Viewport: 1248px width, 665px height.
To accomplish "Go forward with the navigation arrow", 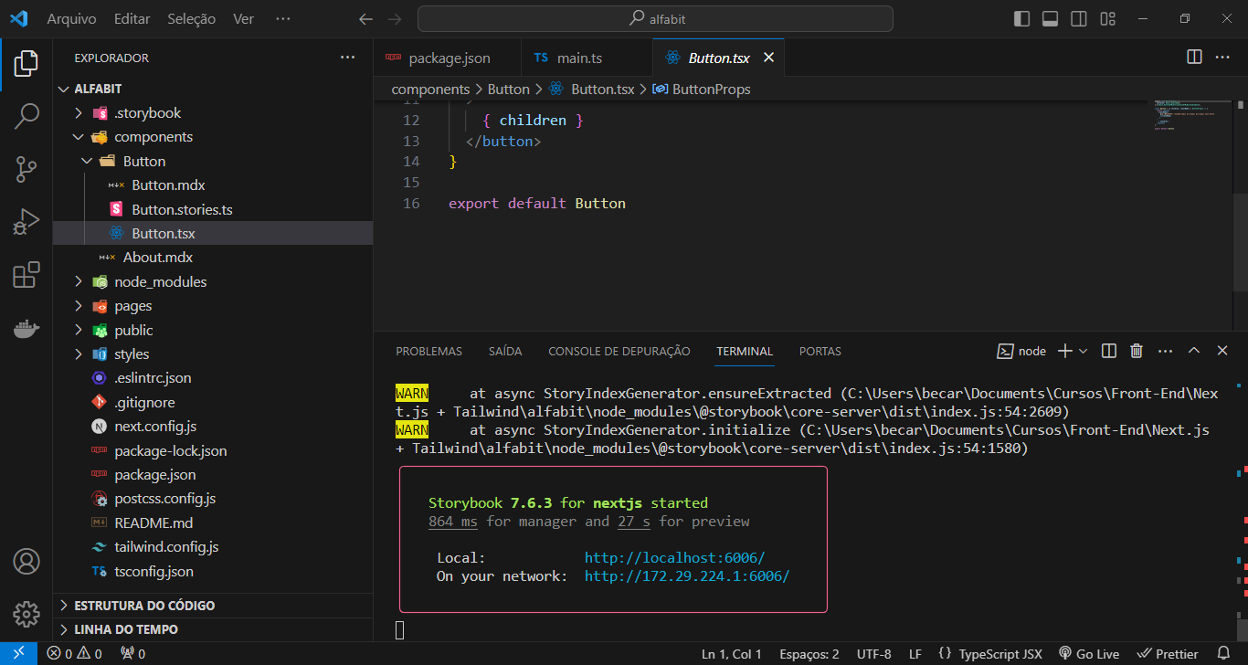I will (394, 18).
